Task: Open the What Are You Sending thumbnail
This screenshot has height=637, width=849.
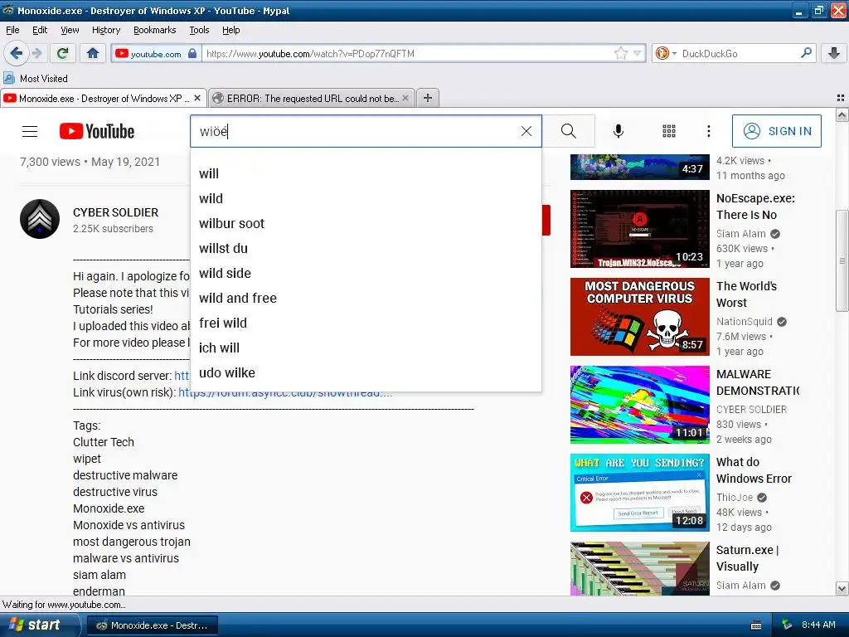Action: [x=639, y=493]
